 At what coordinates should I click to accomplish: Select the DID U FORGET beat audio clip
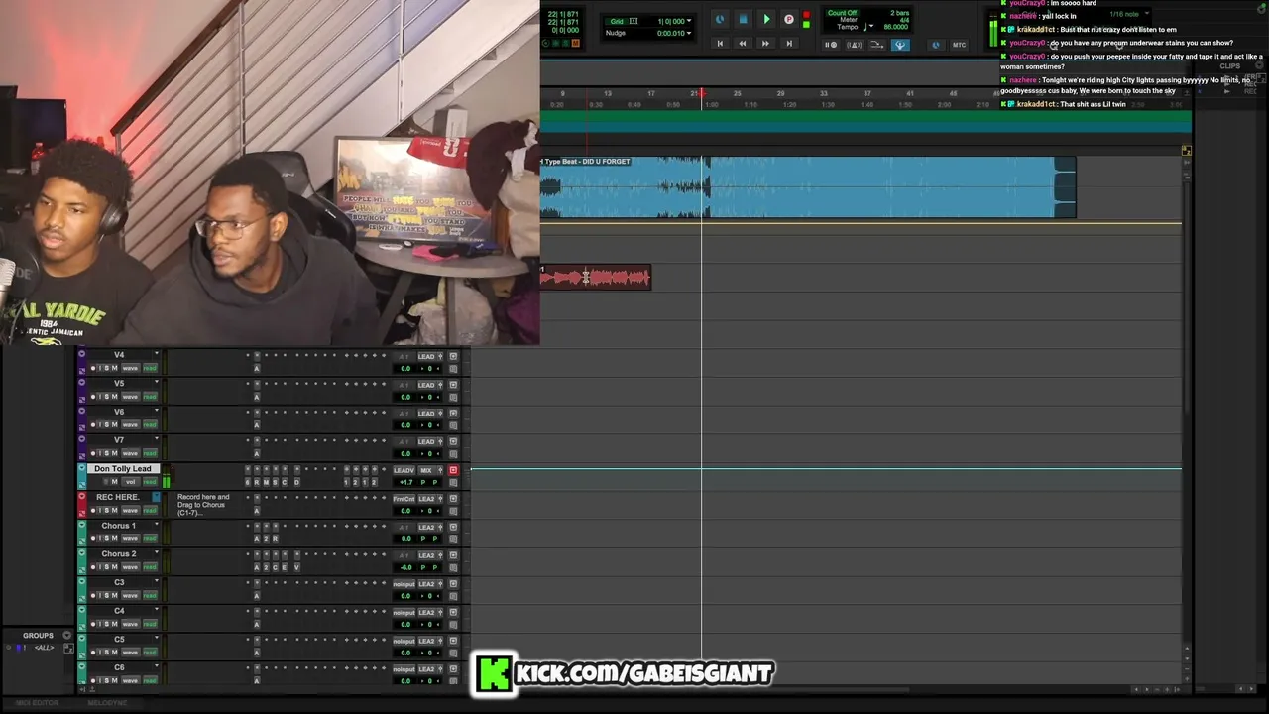click(x=808, y=186)
